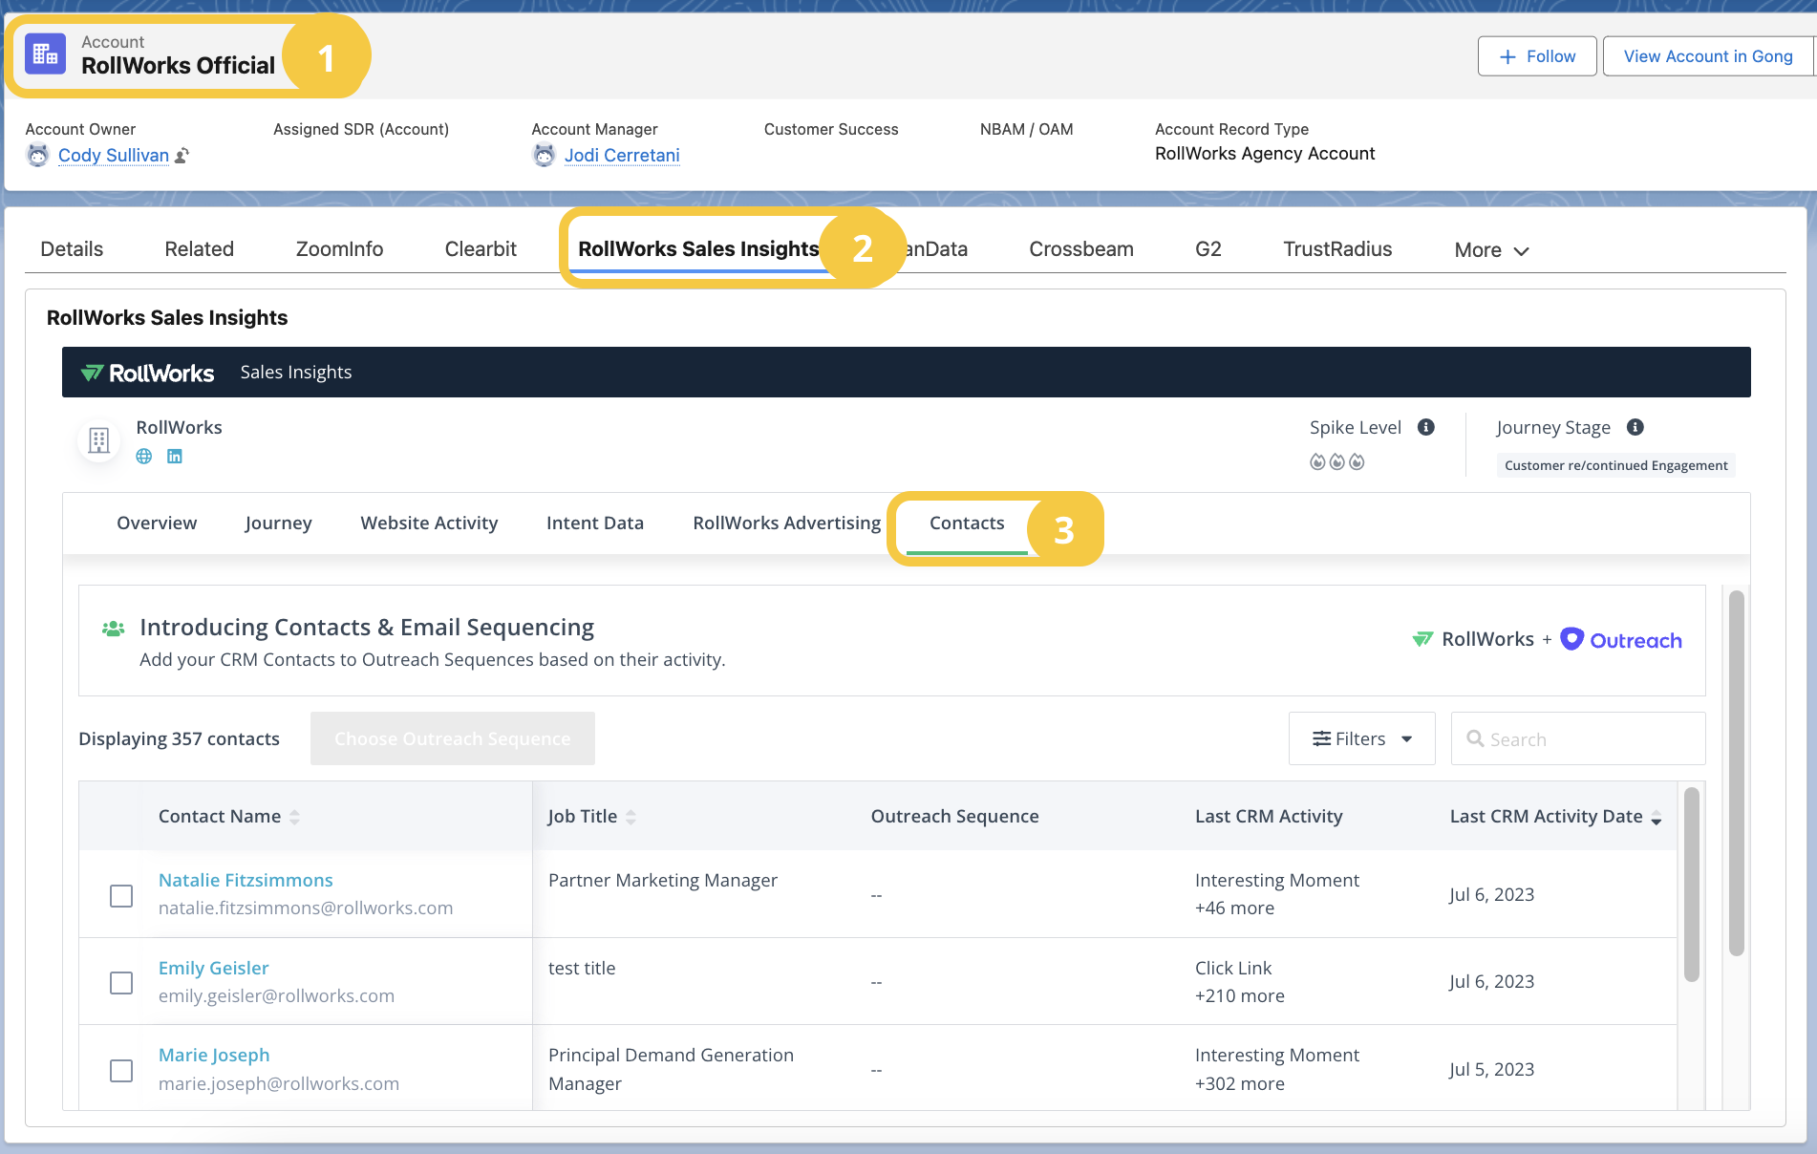
Task: Sort by Last CRM Activity Date arrow
Action: [x=1656, y=818]
